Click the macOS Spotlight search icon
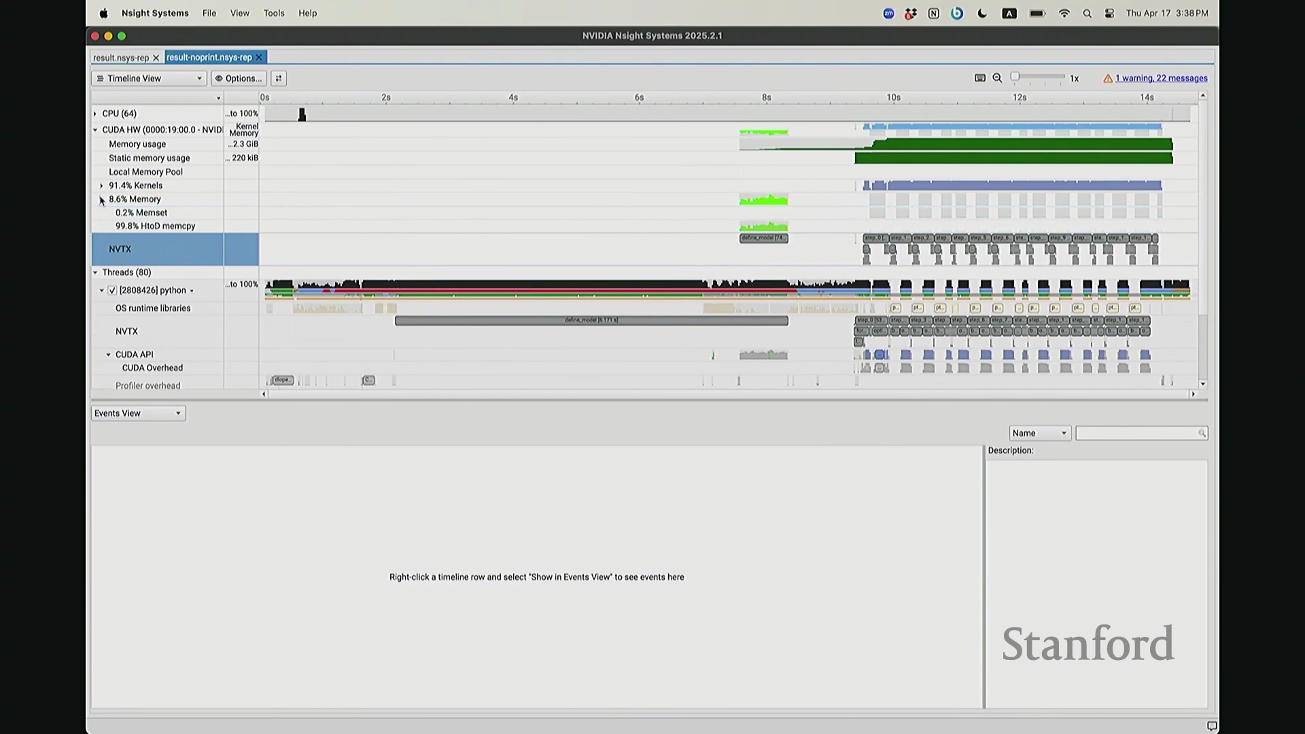The height and width of the screenshot is (734, 1305). (1087, 14)
